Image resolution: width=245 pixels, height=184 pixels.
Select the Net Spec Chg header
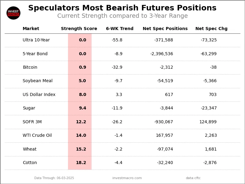point(211,29)
